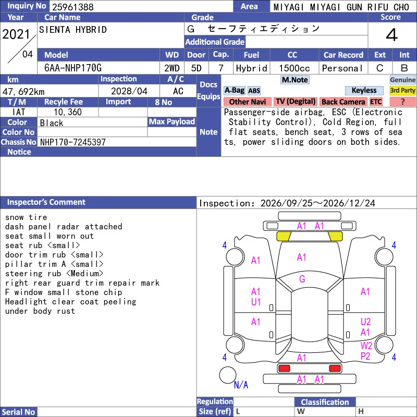Toggle the Genuine label
The width and height of the screenshot is (417, 417).
click(x=402, y=80)
